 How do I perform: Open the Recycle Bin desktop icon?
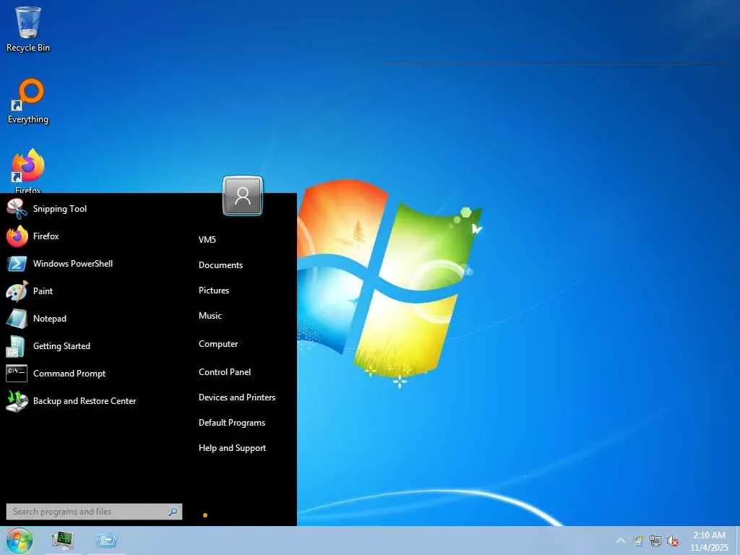point(28,22)
